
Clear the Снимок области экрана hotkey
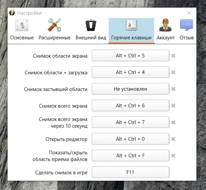[173, 56]
